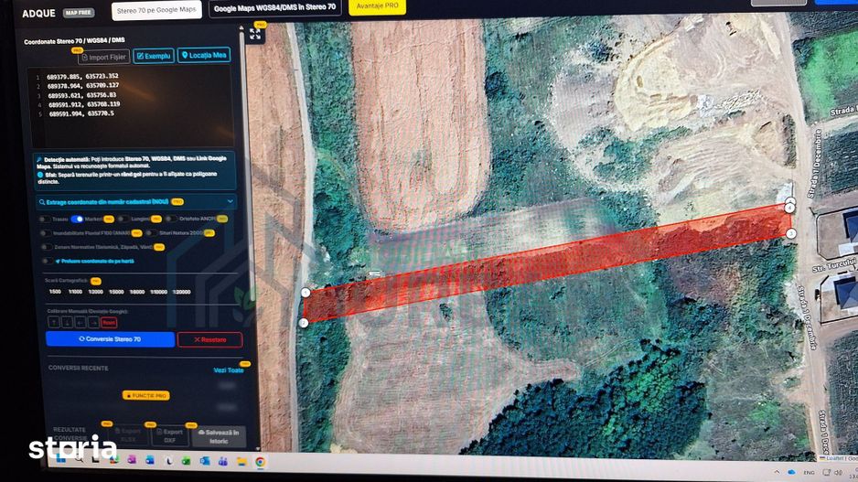Image resolution: width=858 pixels, height=482 pixels.
Task: Select map scale 1:20000
Action: (x=181, y=292)
